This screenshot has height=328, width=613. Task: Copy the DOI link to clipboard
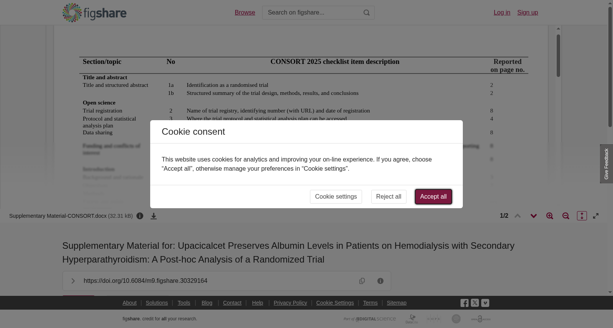[x=362, y=281]
